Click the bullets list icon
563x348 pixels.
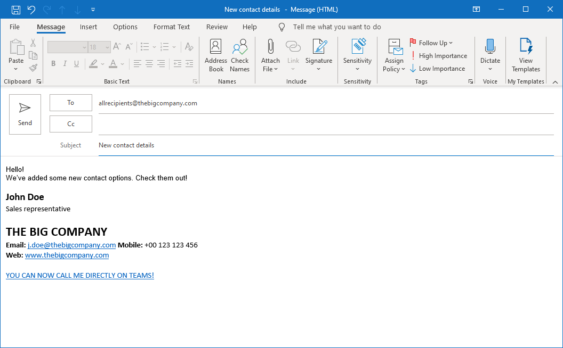[x=144, y=47]
